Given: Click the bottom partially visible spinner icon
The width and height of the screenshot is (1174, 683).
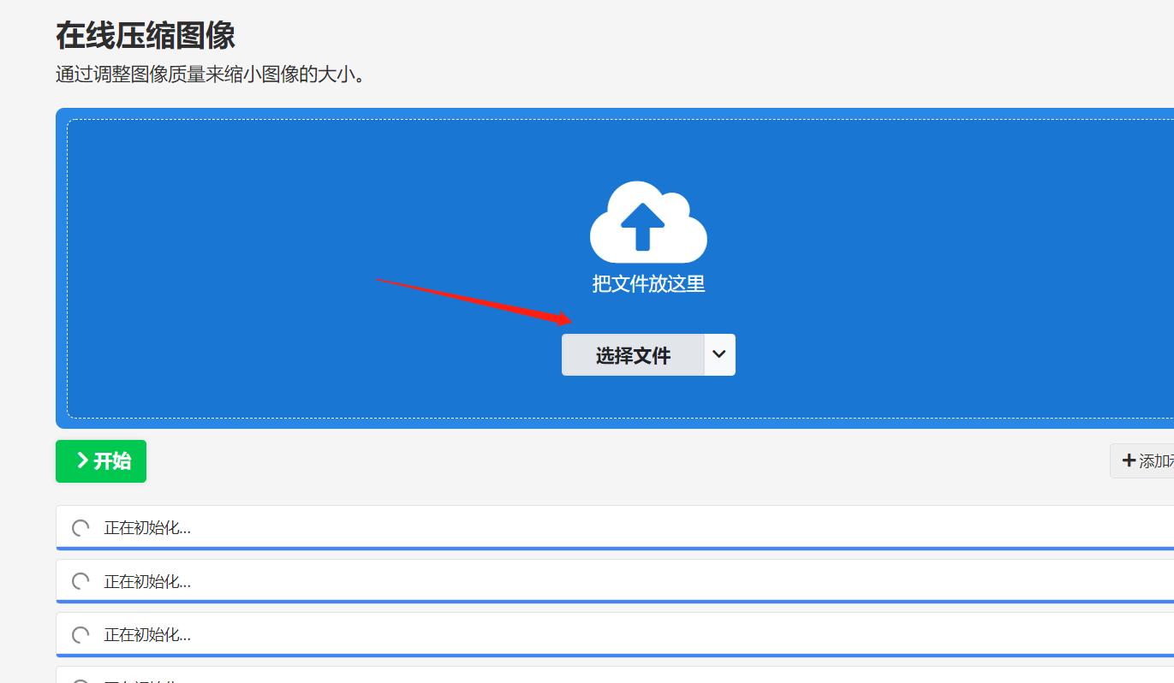Looking at the screenshot, I should [x=81, y=679].
